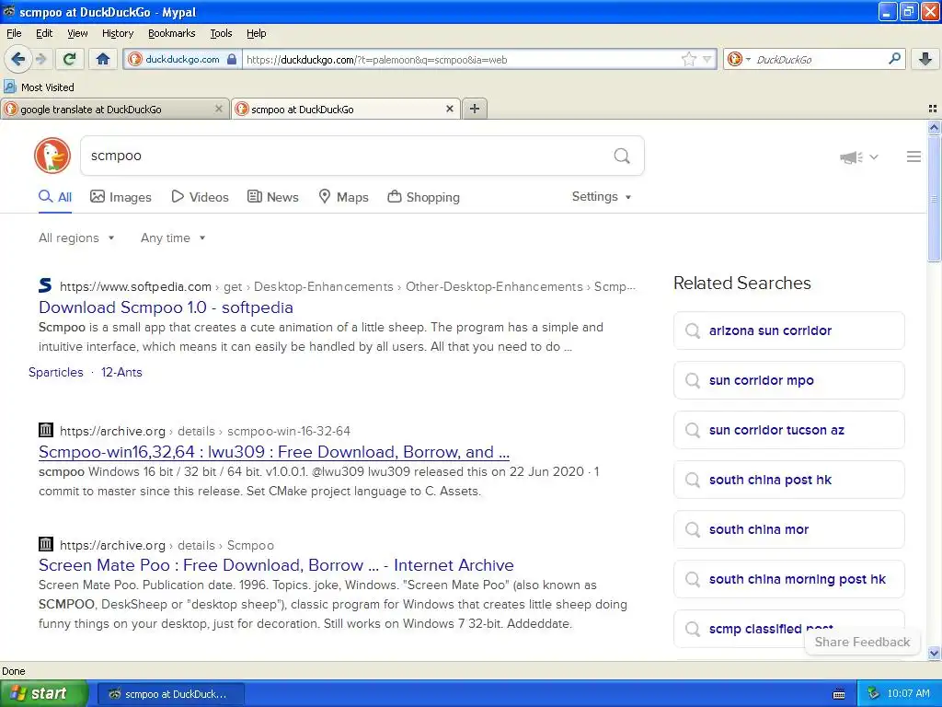Screen dimensions: 942x707
Task: Open the Any time filter dropdown
Action: pos(173,238)
